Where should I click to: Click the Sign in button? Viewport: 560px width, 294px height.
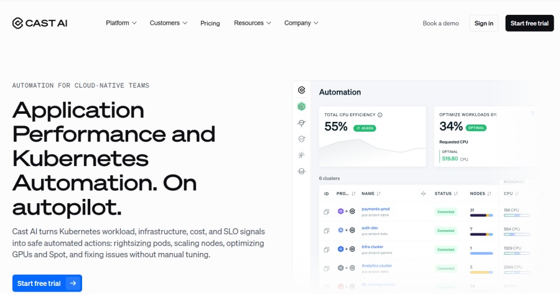coord(483,23)
